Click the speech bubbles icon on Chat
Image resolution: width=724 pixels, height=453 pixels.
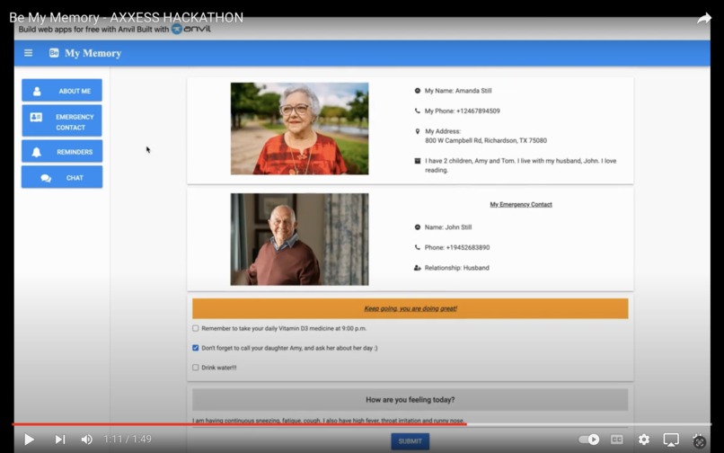[46, 178]
